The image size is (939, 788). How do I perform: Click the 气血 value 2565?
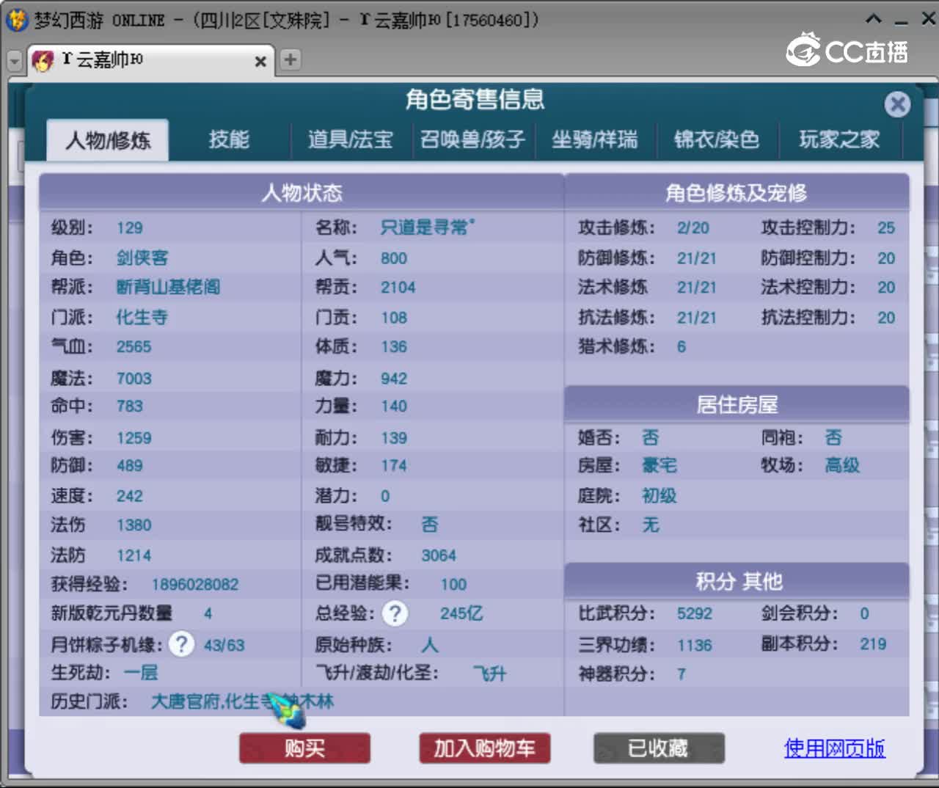point(134,347)
